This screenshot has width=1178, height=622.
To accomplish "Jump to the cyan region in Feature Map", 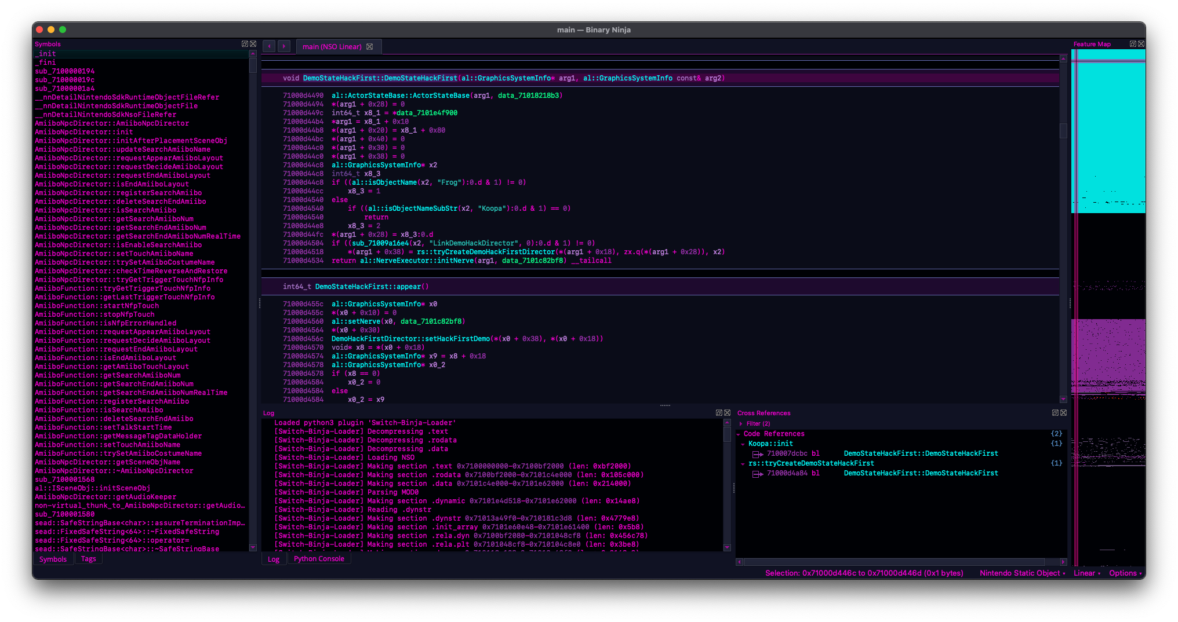I will click(1108, 131).
